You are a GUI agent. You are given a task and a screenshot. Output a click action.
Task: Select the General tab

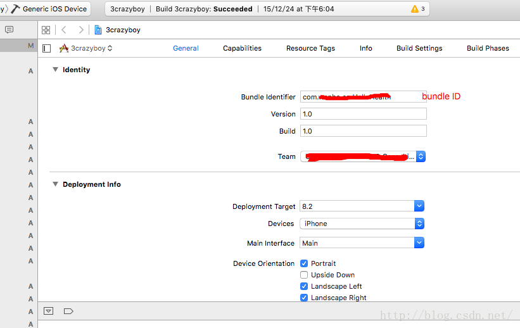tap(186, 48)
